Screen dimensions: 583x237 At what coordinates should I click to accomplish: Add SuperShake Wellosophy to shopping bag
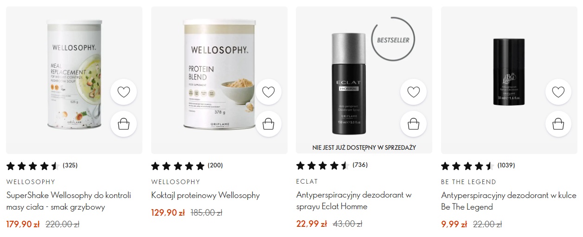[x=123, y=124]
